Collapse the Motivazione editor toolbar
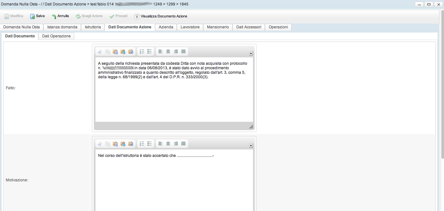This screenshot has width=444, height=211. (251, 146)
